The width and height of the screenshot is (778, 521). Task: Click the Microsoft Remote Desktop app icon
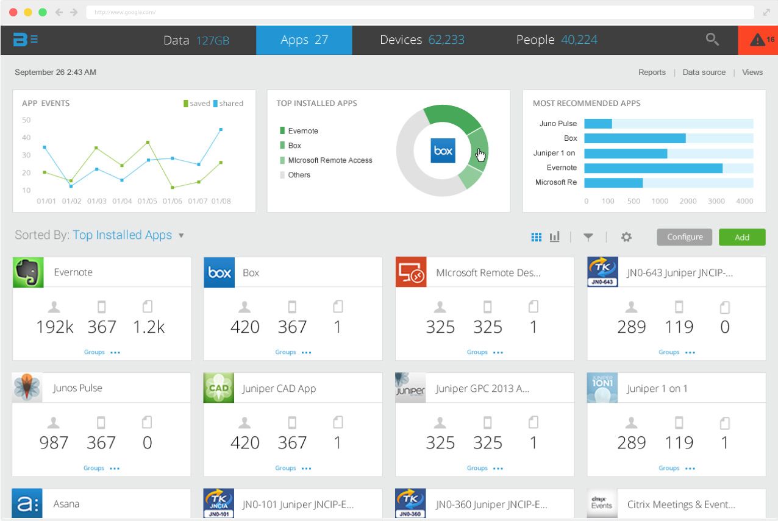point(411,272)
